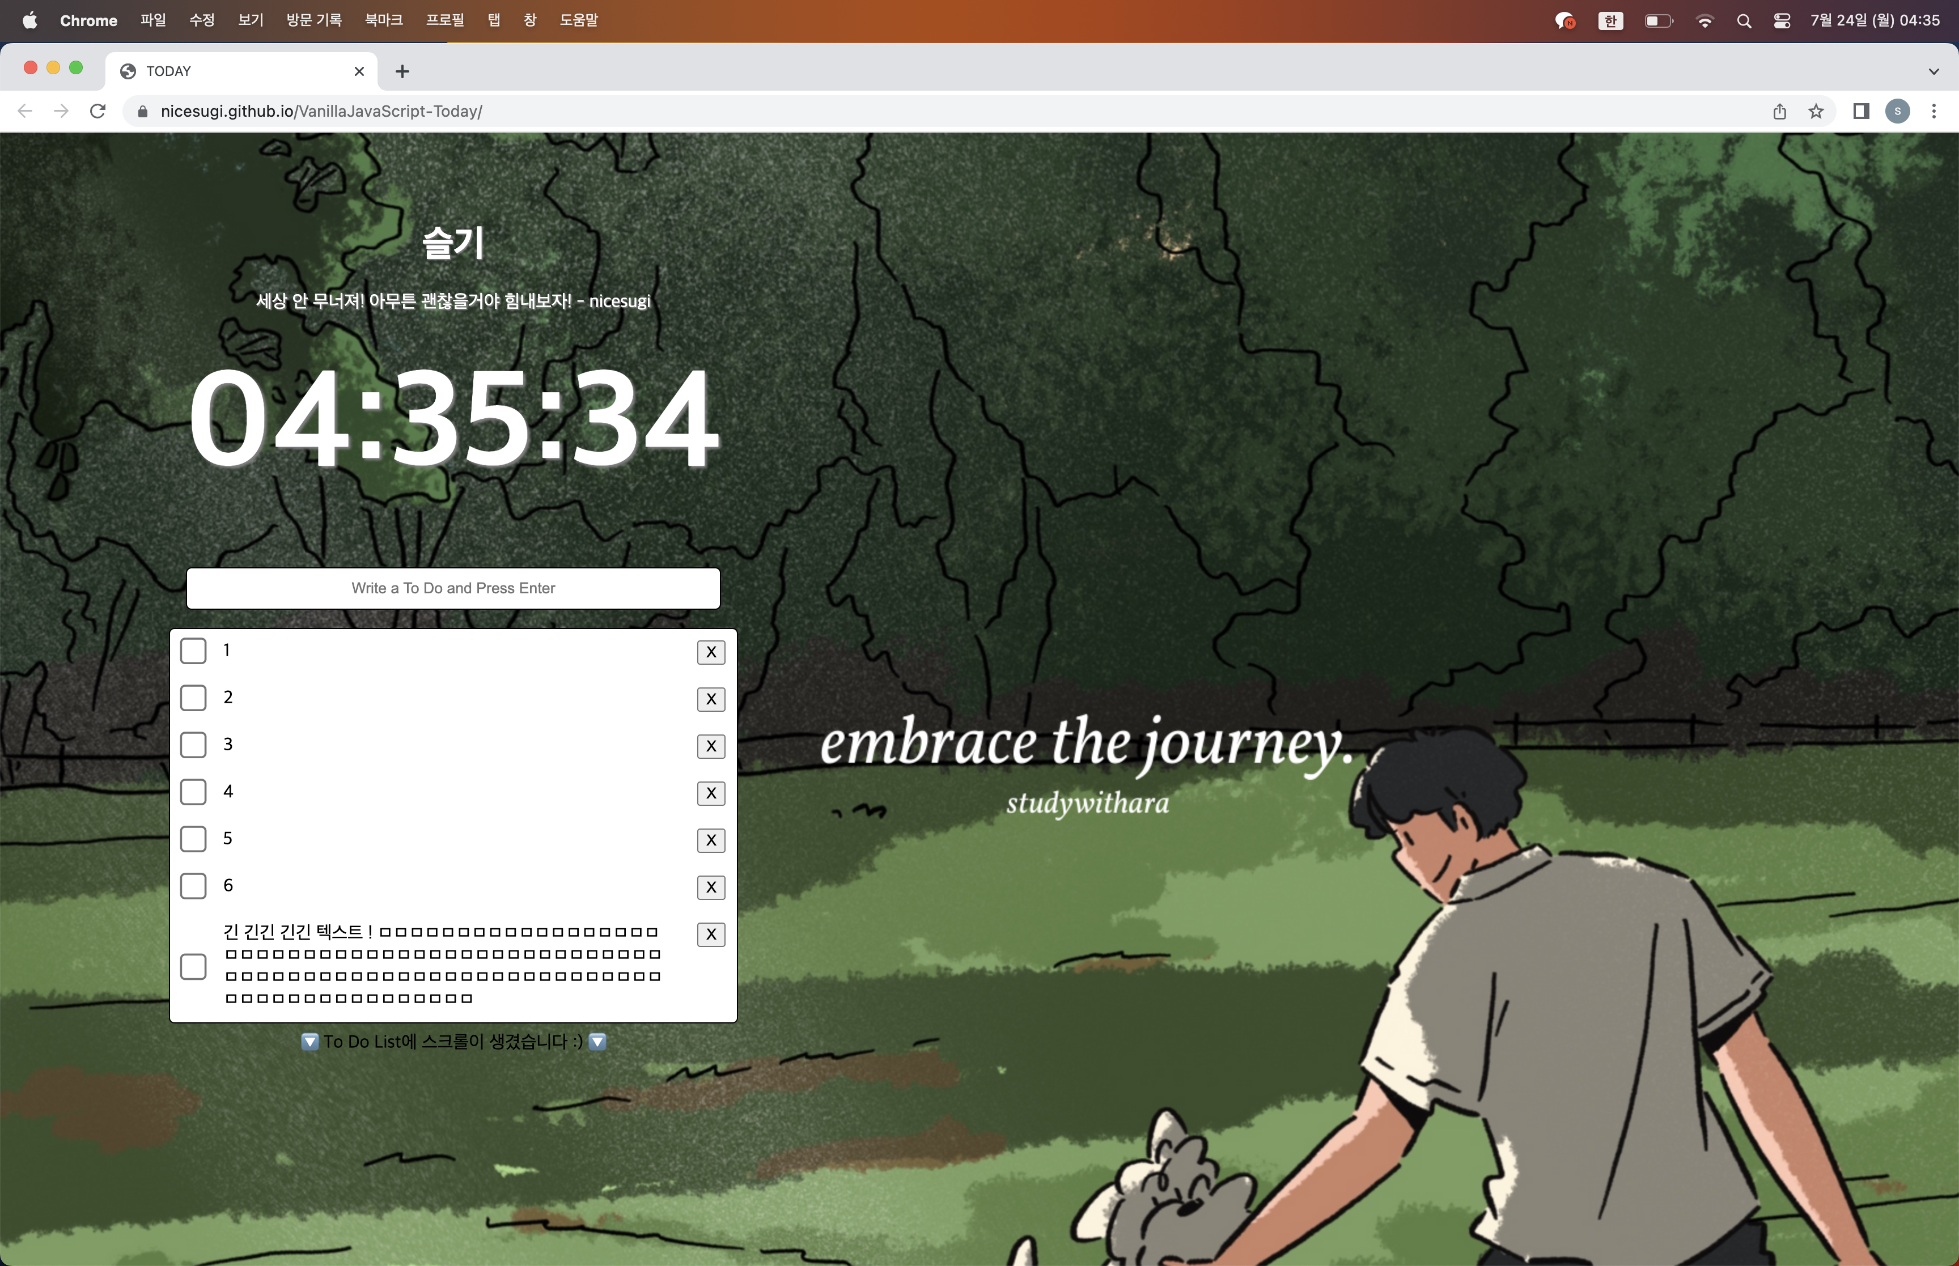Viewport: 1959px width, 1266px height.
Task: Delete the long text to-do item
Action: (x=711, y=934)
